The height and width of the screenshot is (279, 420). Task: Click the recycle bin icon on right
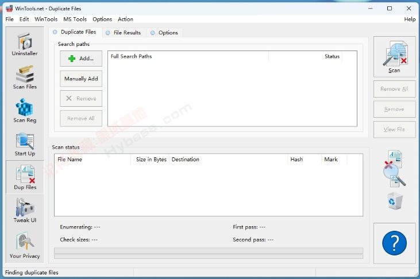click(395, 201)
